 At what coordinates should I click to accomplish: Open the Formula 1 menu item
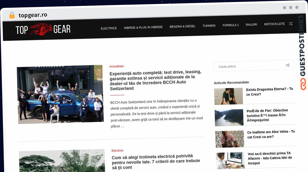(x=230, y=25)
